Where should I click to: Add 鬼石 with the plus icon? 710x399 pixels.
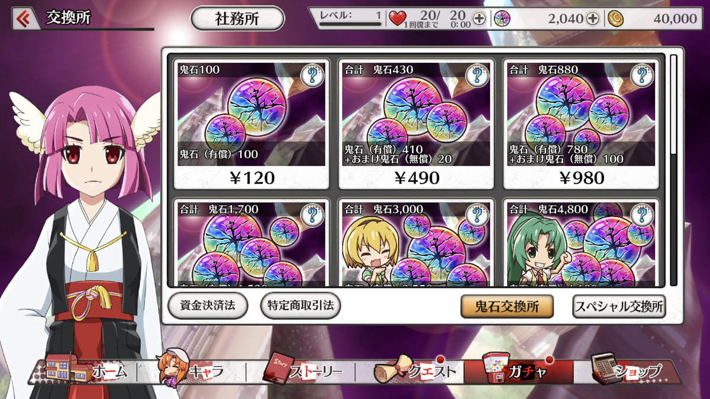(x=593, y=19)
